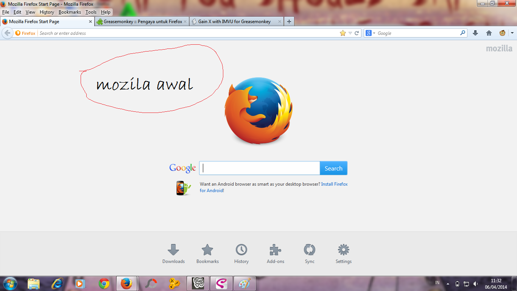Click the start page Google search field
Image resolution: width=517 pixels, height=291 pixels.
tap(260, 168)
